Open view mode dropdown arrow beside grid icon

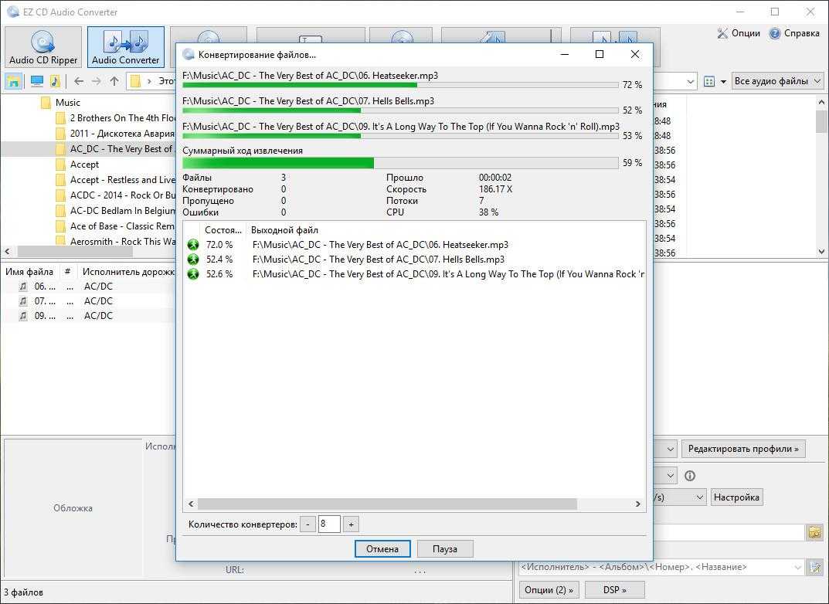coord(723,82)
